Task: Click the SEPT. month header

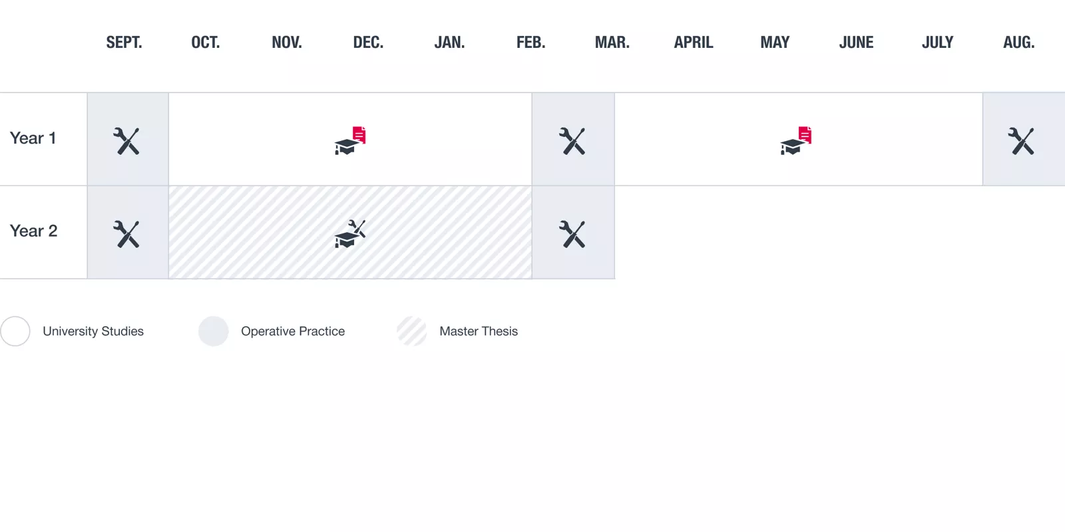Action: [x=124, y=43]
